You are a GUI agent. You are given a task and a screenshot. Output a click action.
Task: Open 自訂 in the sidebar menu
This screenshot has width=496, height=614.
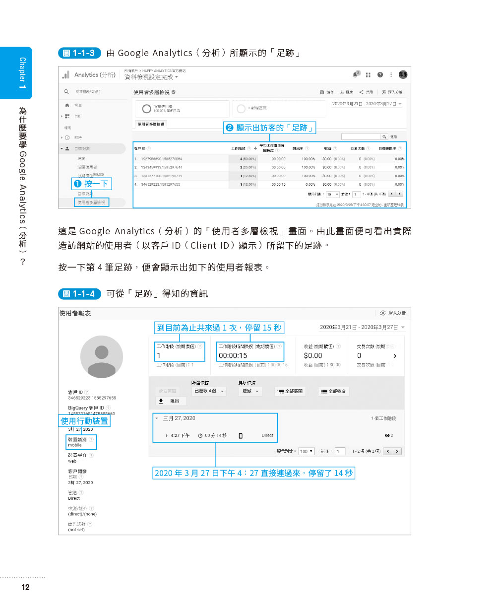[78, 116]
